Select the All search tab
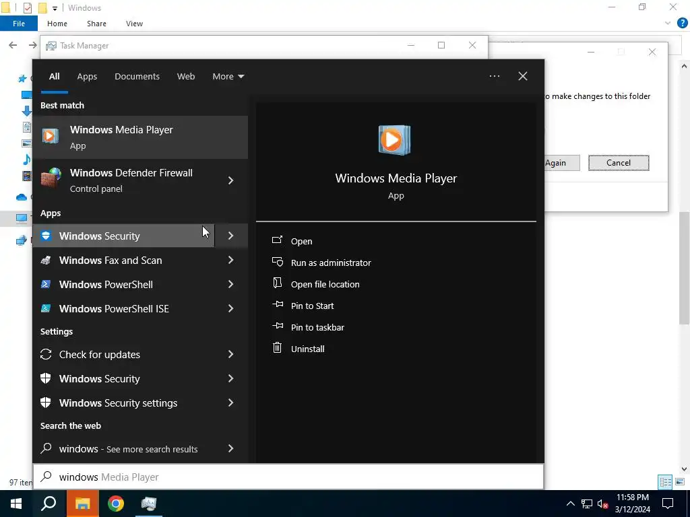The height and width of the screenshot is (517, 690). pos(54,77)
